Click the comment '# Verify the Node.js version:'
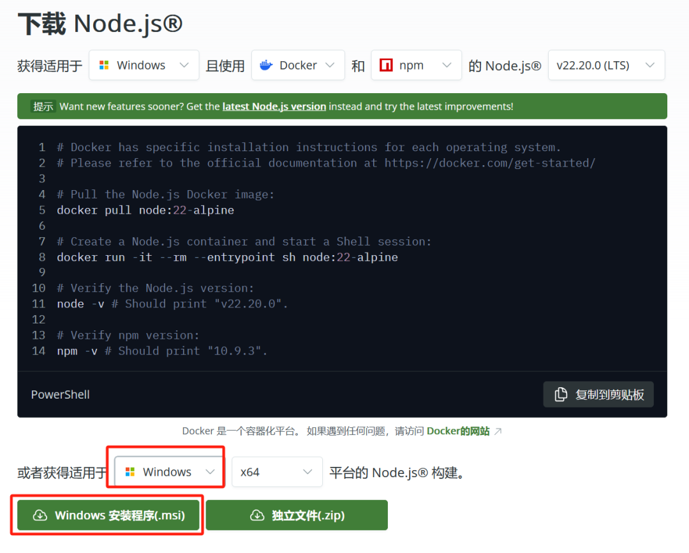Image resolution: width=689 pixels, height=553 pixels. (156, 288)
